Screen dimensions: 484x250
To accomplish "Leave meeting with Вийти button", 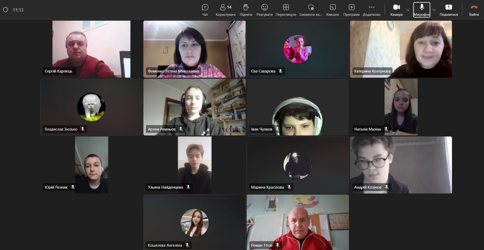I will 474,10.
